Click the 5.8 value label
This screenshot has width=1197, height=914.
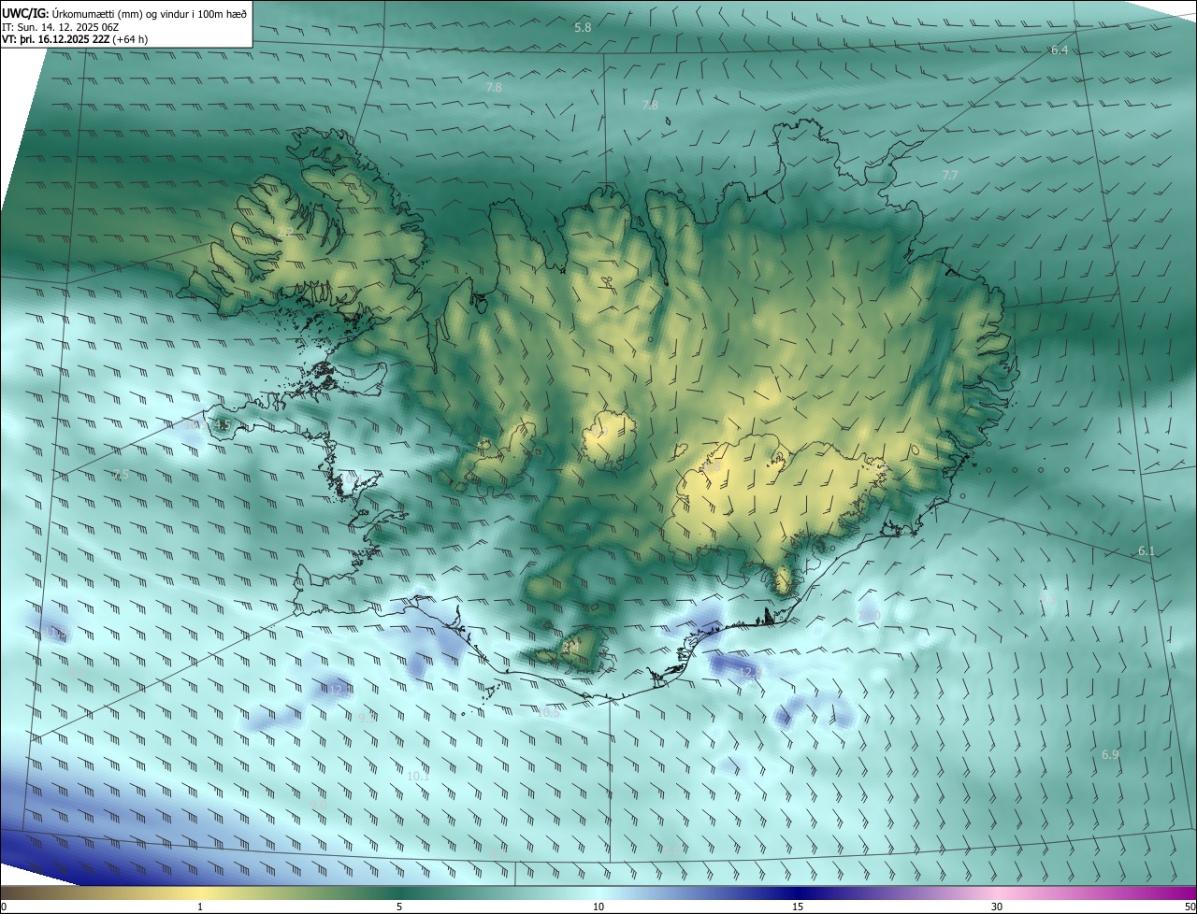(x=583, y=28)
